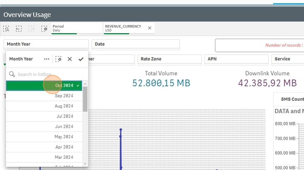Open the Rate Zone filter
The height and width of the screenshot is (170, 304).
click(x=170, y=59)
